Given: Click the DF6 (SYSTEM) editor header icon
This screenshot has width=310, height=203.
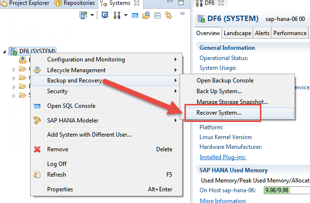Looking at the screenshot, I should pyautogui.click(x=201, y=19).
